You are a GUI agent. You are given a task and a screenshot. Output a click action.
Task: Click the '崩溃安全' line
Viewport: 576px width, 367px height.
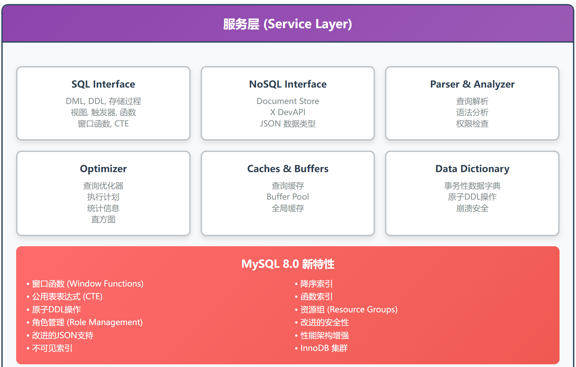click(x=472, y=208)
